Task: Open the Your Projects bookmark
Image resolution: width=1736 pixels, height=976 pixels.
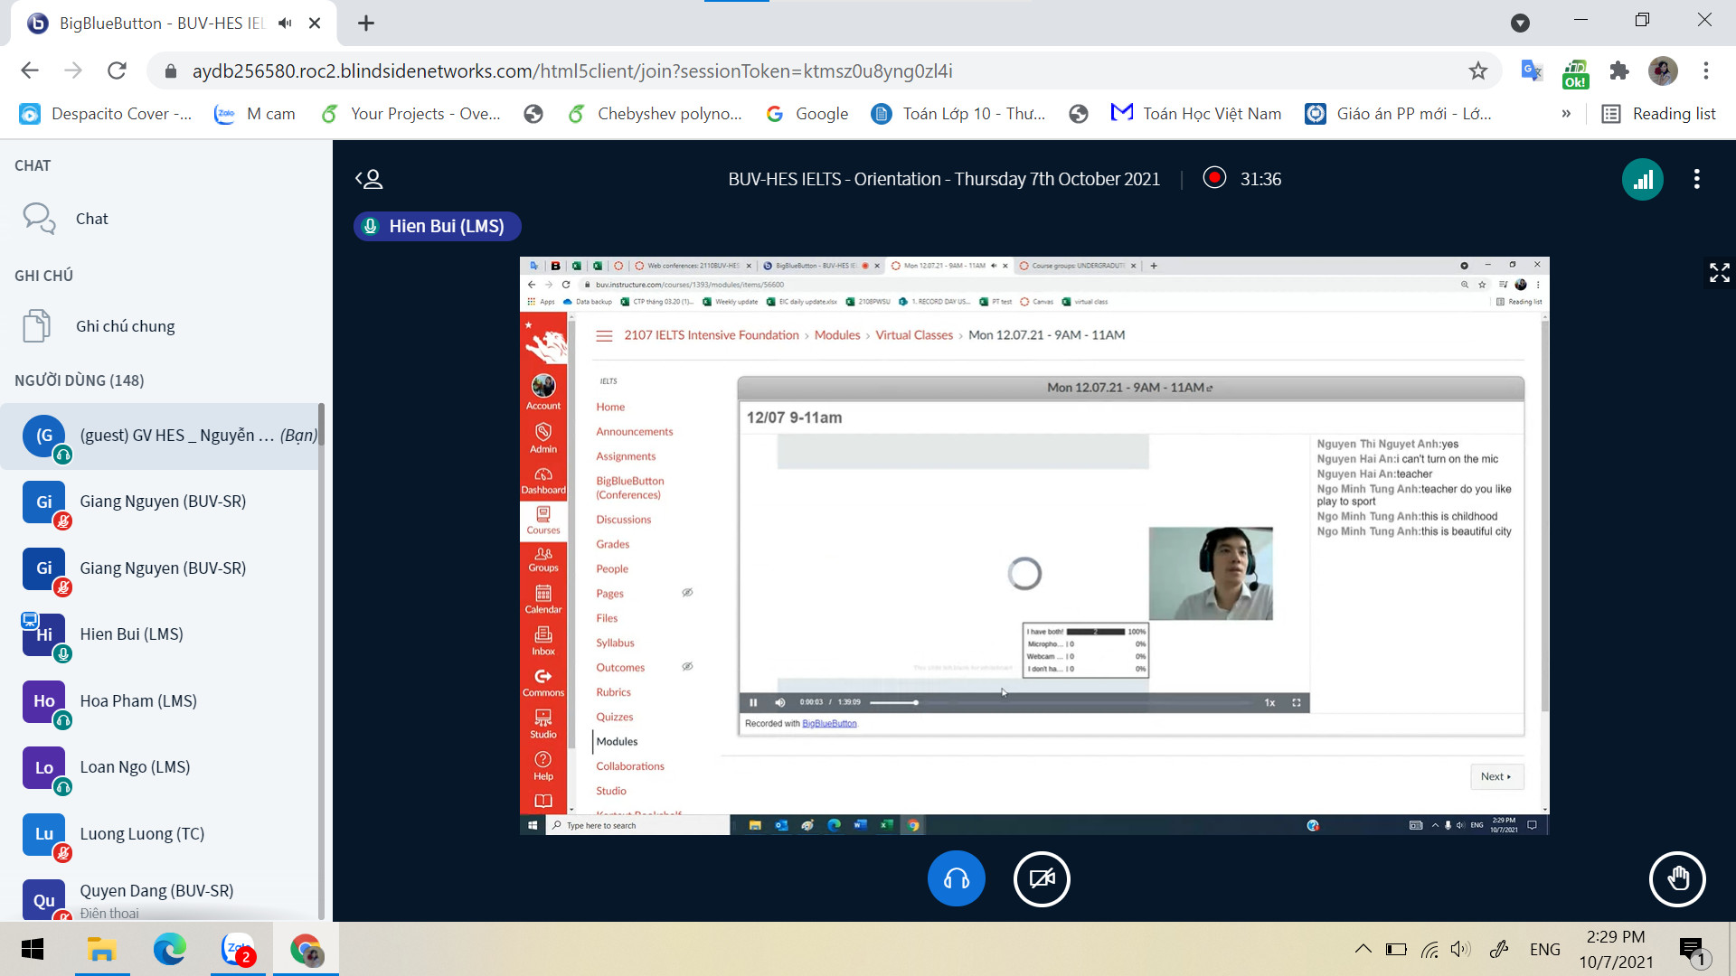Action: point(411,114)
